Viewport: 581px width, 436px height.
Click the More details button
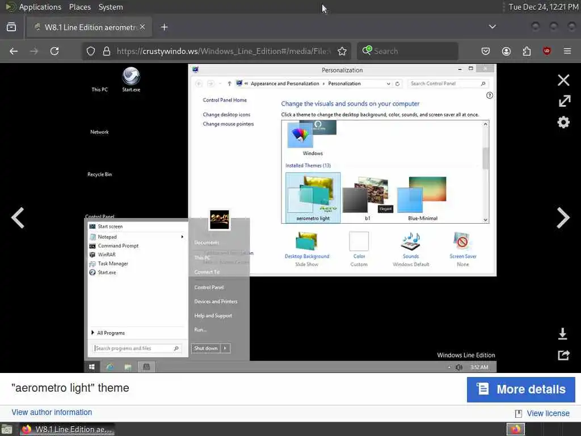(521, 389)
